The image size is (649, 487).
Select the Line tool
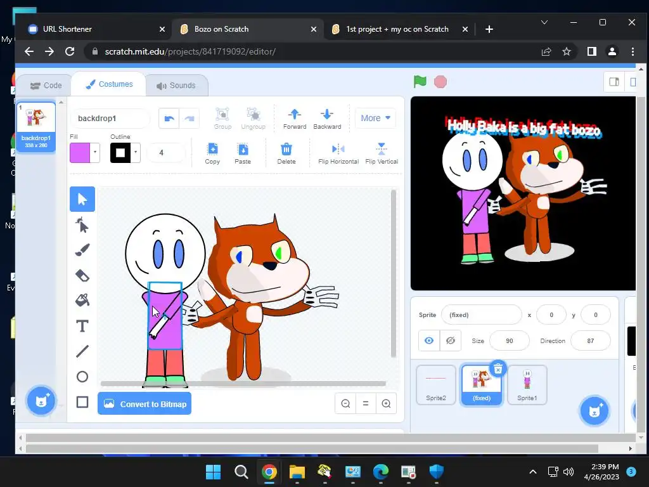click(x=82, y=351)
